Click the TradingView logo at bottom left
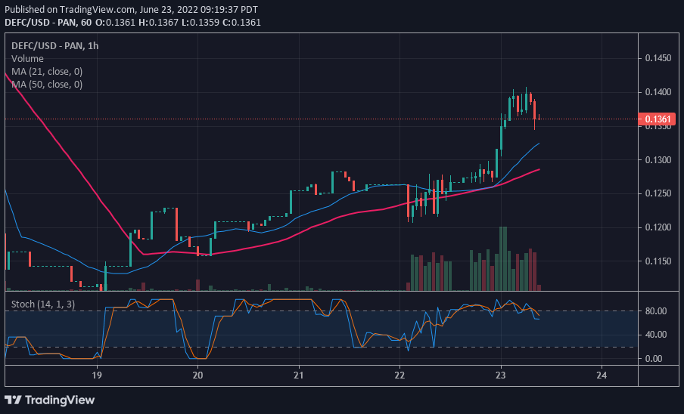 click(x=50, y=400)
